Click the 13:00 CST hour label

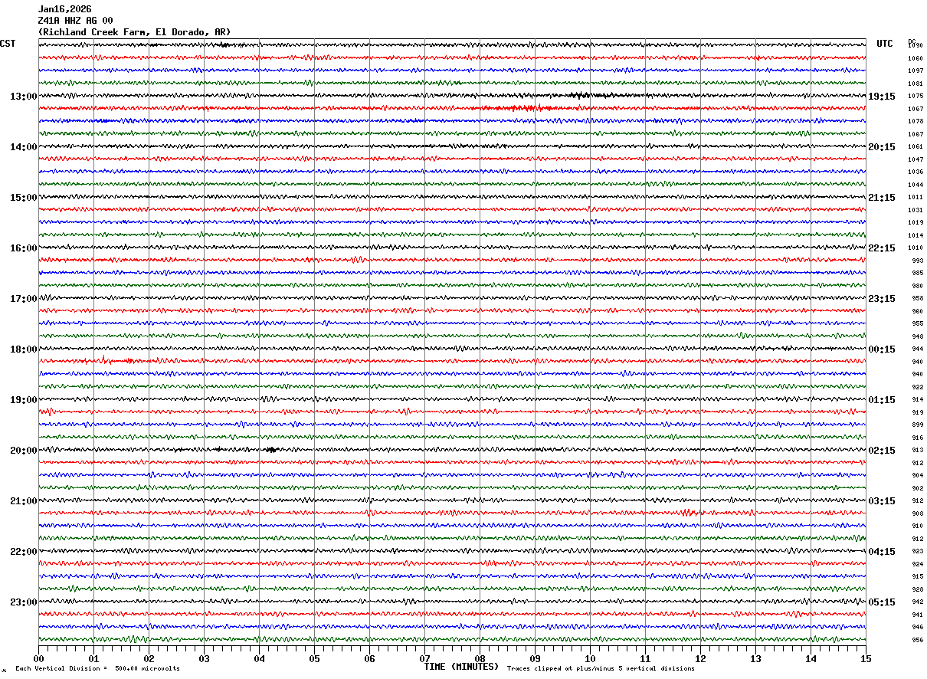coord(23,97)
